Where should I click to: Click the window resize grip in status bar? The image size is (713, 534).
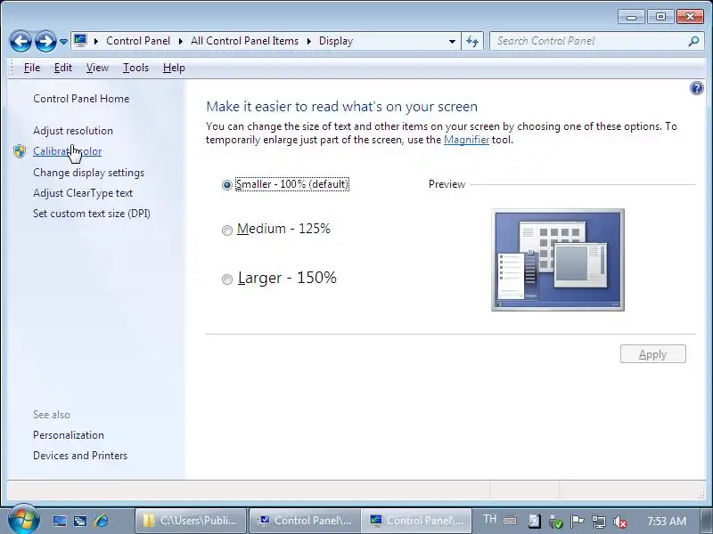pos(701,495)
